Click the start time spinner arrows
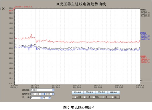Viewport: 152px width, 110px height. [x=53, y=94]
